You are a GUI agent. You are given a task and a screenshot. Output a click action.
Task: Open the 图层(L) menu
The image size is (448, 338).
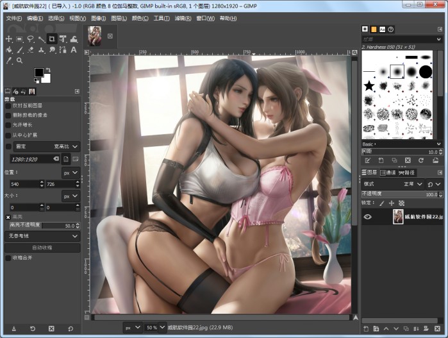(119, 19)
